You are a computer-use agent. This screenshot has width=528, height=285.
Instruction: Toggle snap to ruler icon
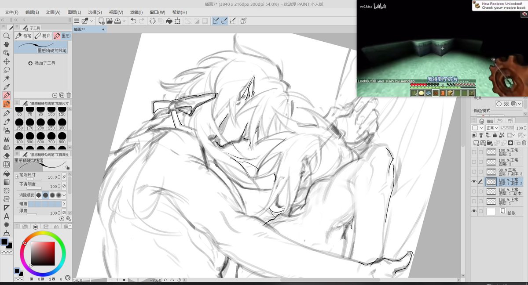216,21
